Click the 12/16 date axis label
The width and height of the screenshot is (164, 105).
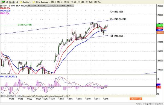pos(106,99)
